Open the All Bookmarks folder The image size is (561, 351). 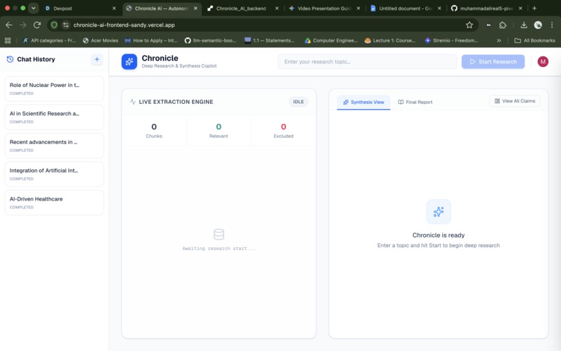(535, 40)
